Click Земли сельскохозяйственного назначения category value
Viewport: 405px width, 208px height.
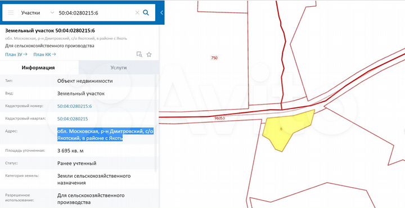[x=94, y=179]
